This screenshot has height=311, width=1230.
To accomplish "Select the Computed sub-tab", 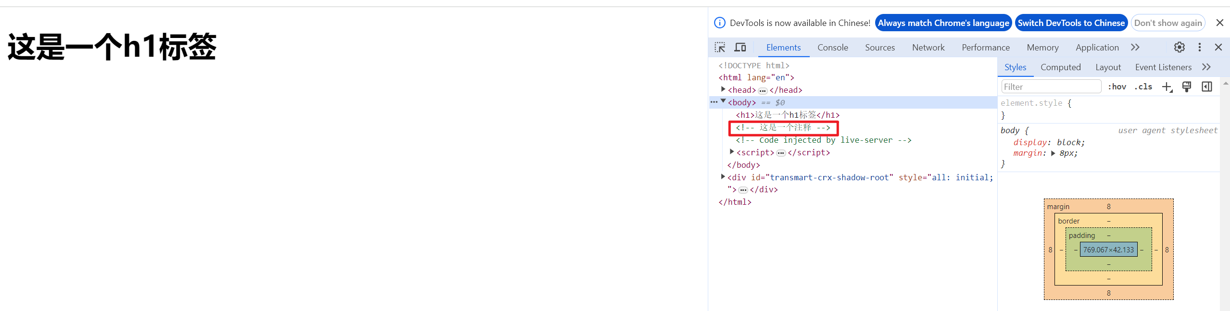I will pyautogui.click(x=1060, y=67).
